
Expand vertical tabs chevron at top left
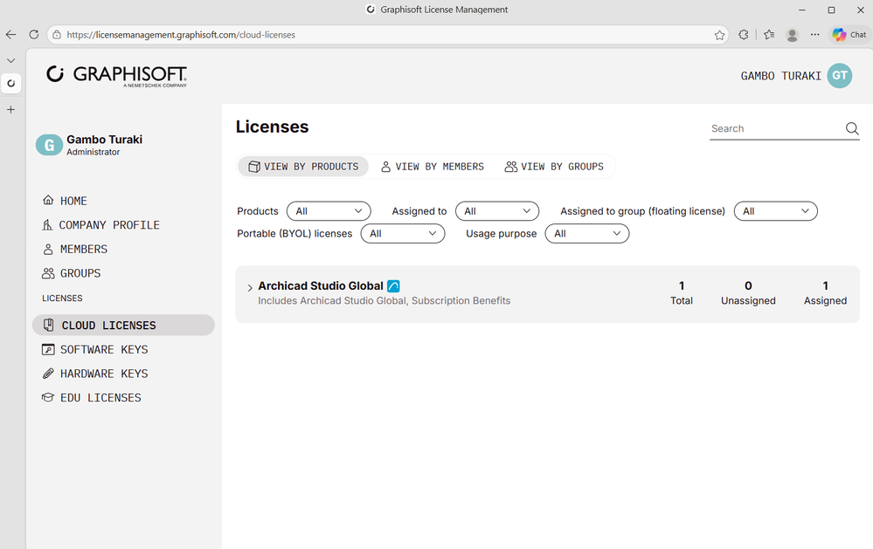[11, 60]
